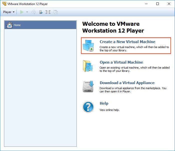Open the Player dropdown menu
Viewport: 175px width, 151px height.
pos(9,12)
